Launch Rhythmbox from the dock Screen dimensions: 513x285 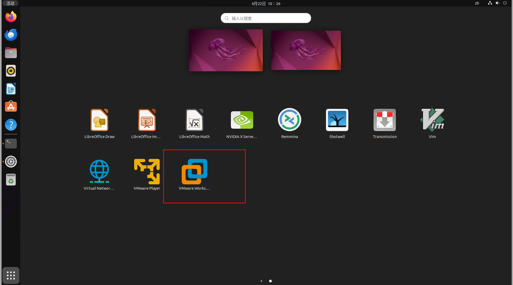click(x=11, y=71)
